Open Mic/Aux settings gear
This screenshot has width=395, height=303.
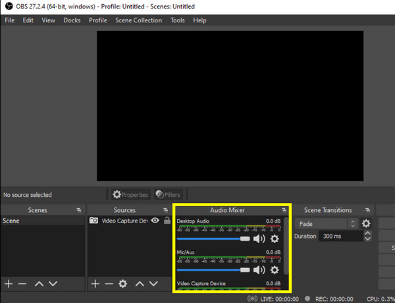tap(275, 270)
